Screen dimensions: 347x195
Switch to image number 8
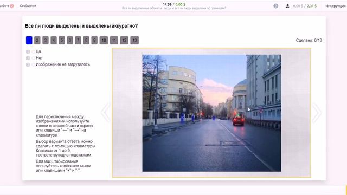[86, 40]
